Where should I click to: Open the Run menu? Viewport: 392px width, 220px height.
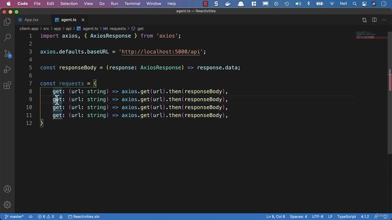[115, 4]
